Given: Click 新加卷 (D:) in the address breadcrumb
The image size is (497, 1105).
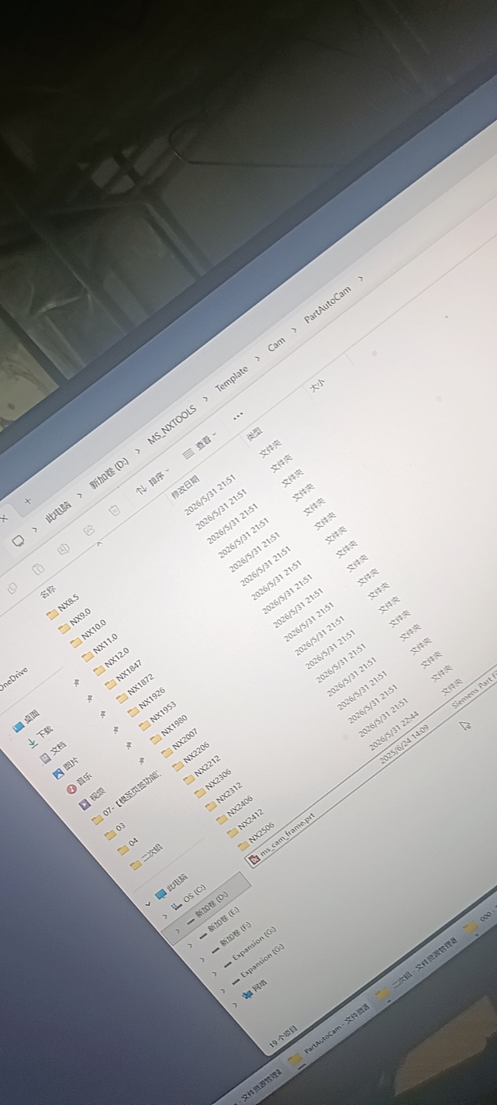Looking at the screenshot, I should pyautogui.click(x=110, y=472).
